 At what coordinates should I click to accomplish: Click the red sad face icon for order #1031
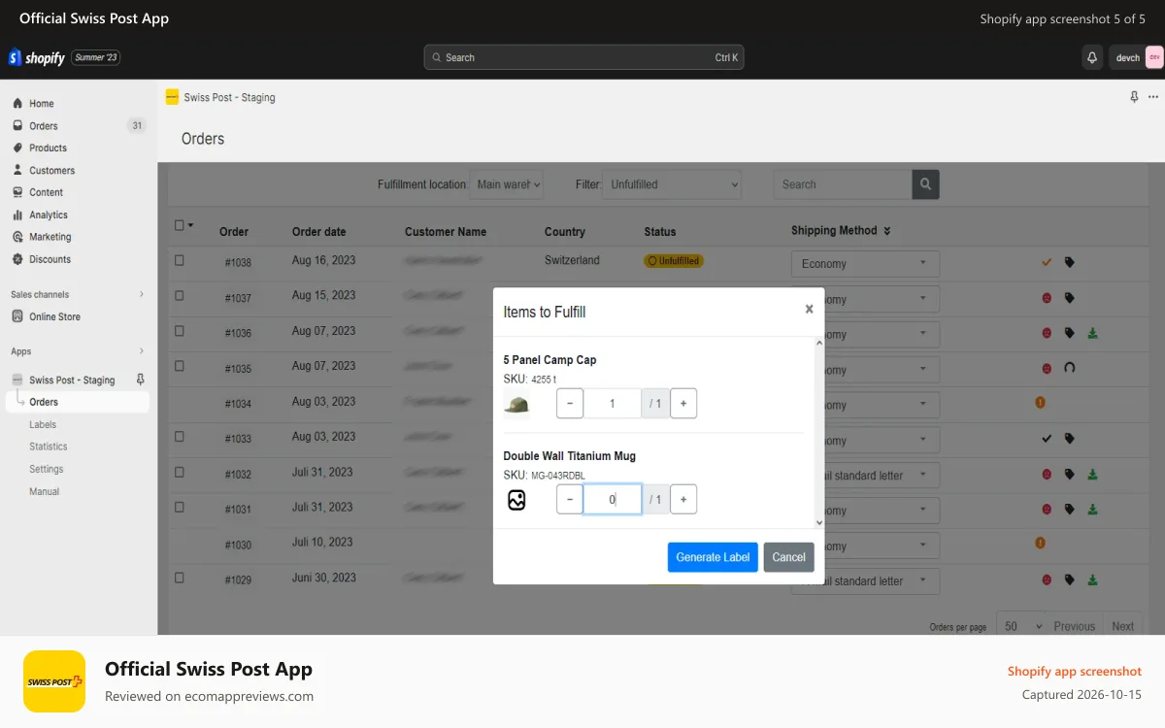click(1047, 509)
